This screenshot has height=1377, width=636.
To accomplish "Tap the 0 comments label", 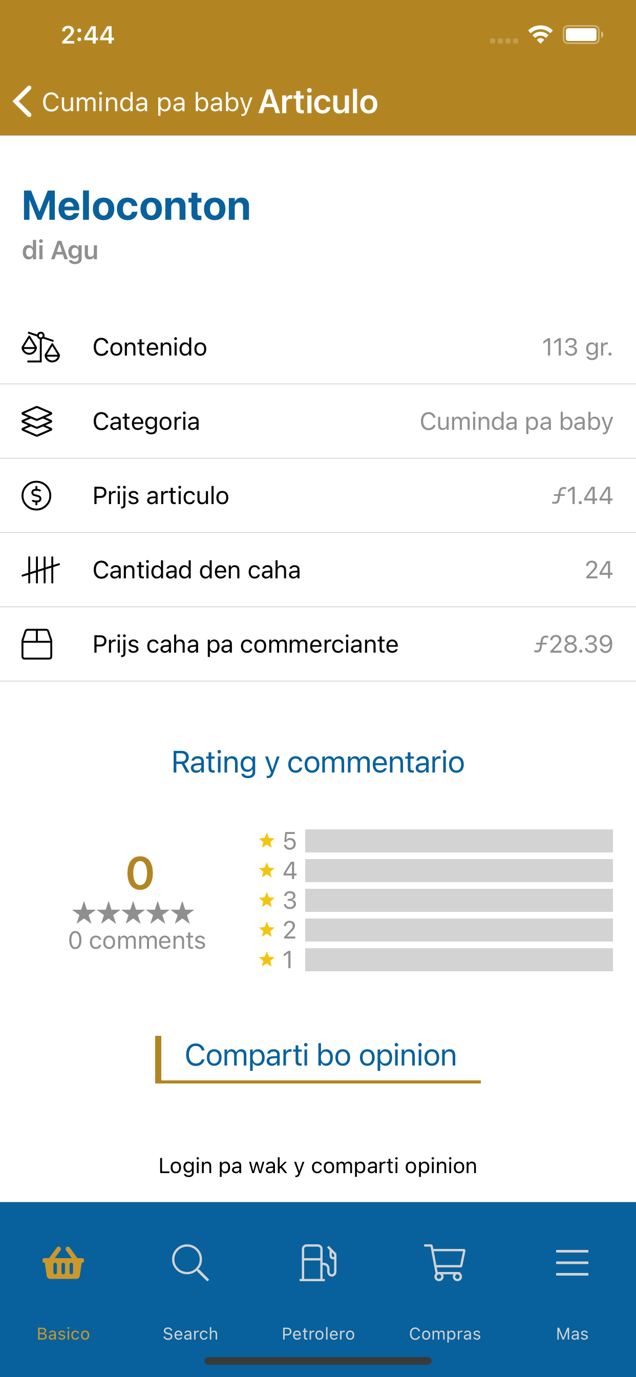I will pos(137,940).
